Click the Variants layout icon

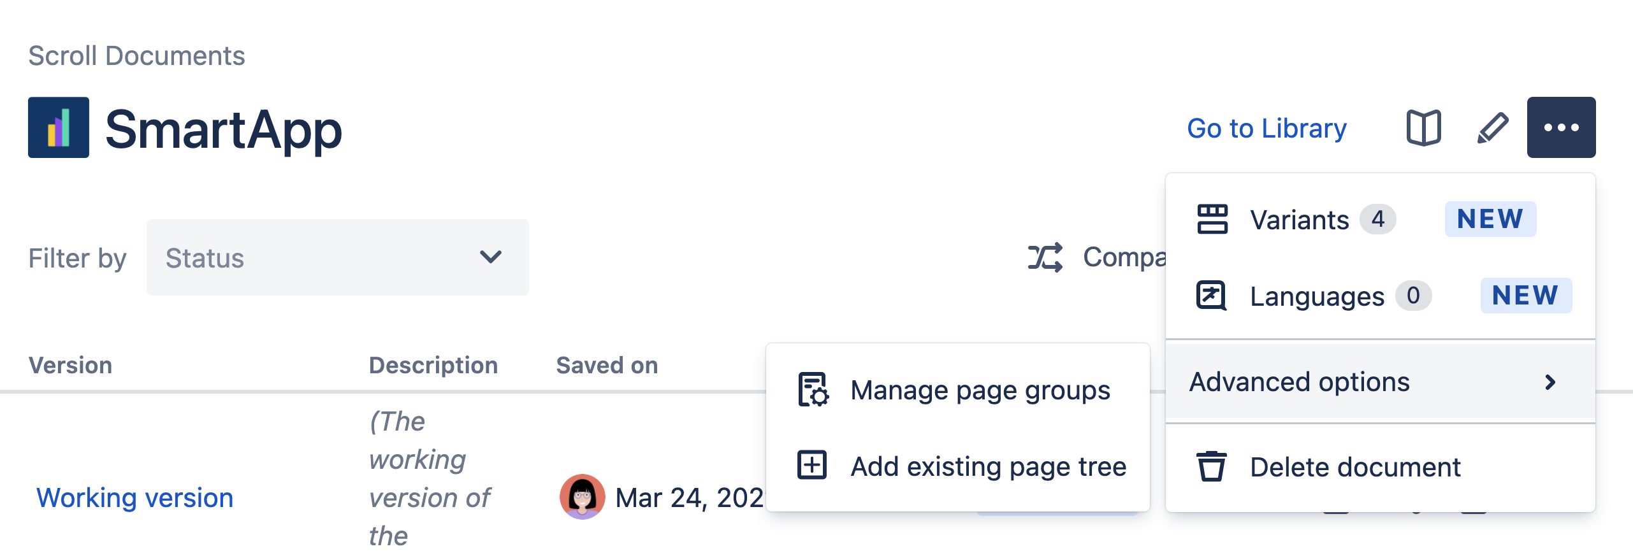1212,220
